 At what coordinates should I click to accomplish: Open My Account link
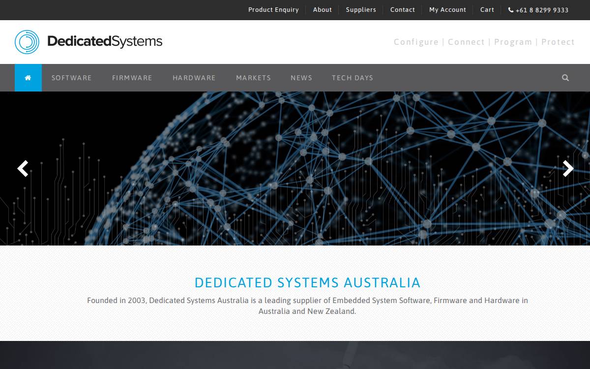click(x=447, y=10)
